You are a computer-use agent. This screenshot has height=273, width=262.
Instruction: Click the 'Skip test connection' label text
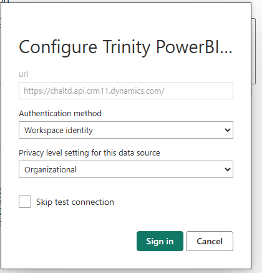(75, 202)
